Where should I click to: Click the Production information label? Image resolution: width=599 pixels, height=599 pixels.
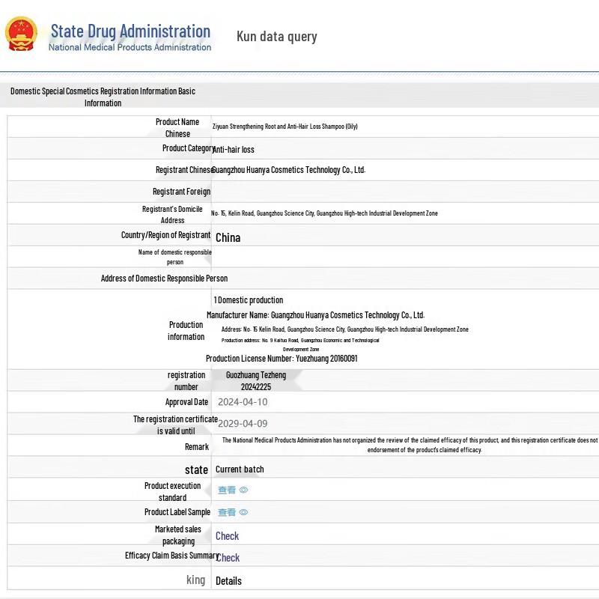[186, 331]
